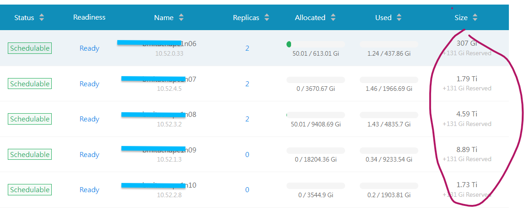Click the Readiness column header
The height and width of the screenshot is (215, 524).
click(89, 17)
